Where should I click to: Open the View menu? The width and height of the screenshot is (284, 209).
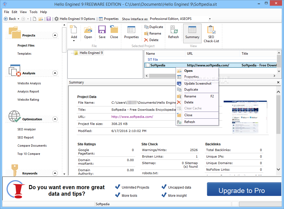(x=23, y=12)
